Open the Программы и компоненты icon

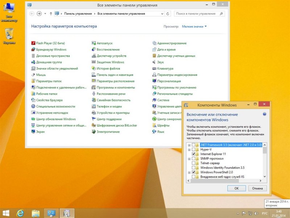point(94,87)
